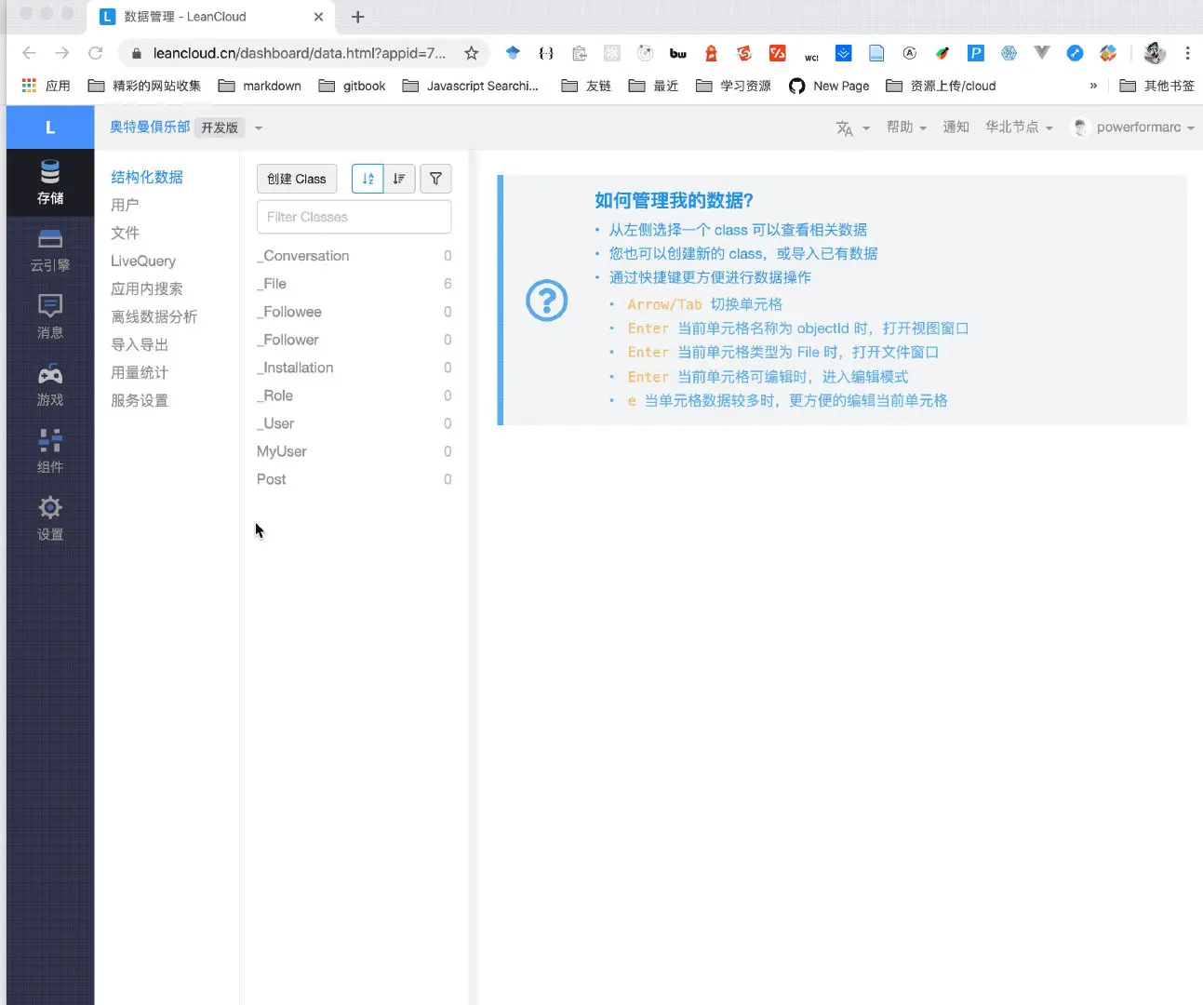Go back in browser history

[x=29, y=53]
